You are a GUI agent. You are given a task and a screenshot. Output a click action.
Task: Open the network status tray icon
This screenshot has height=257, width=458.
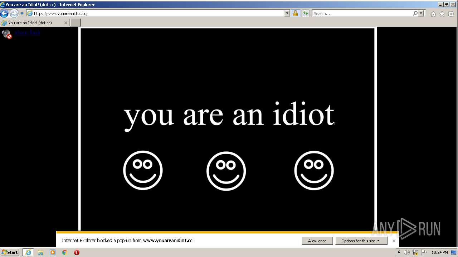tap(415, 252)
